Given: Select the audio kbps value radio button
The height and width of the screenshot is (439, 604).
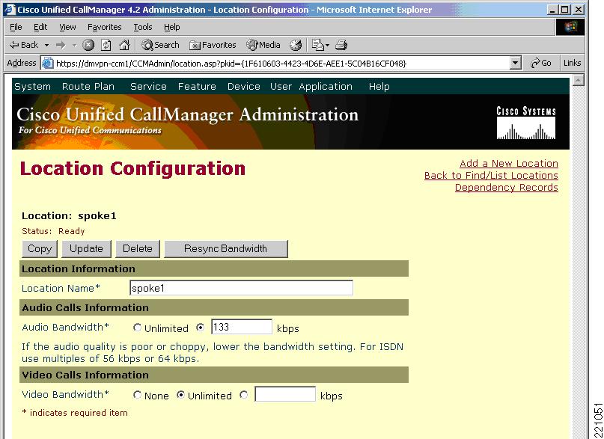Looking at the screenshot, I should 201,328.
